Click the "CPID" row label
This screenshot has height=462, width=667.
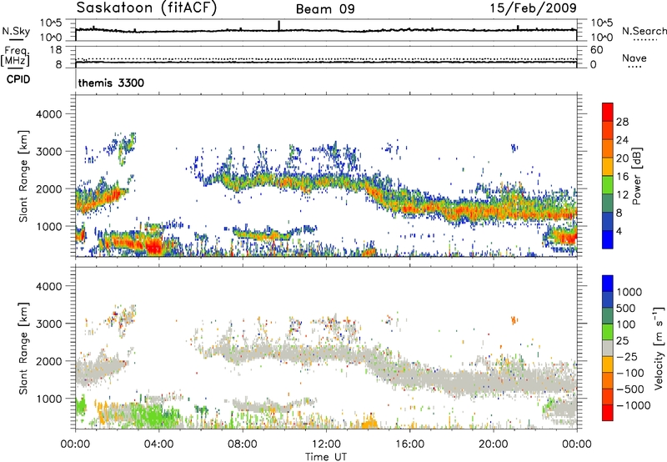18,79
